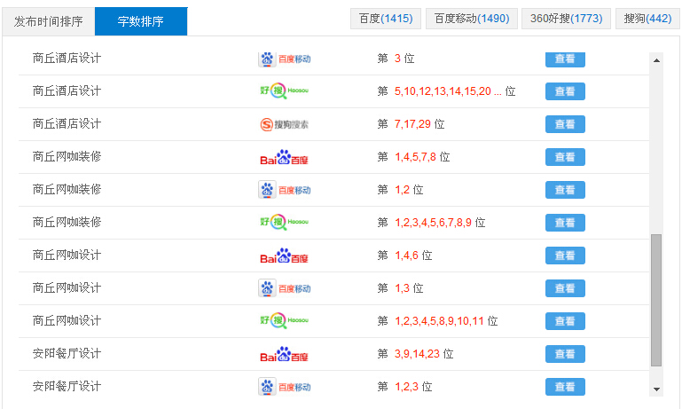Click 查看 for 商丘酒店设计 rank 3

[x=565, y=59]
